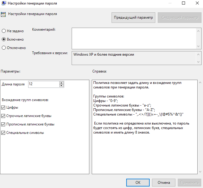Focus the "Длина пароля" number field
203x188 pixels.
coord(43,84)
